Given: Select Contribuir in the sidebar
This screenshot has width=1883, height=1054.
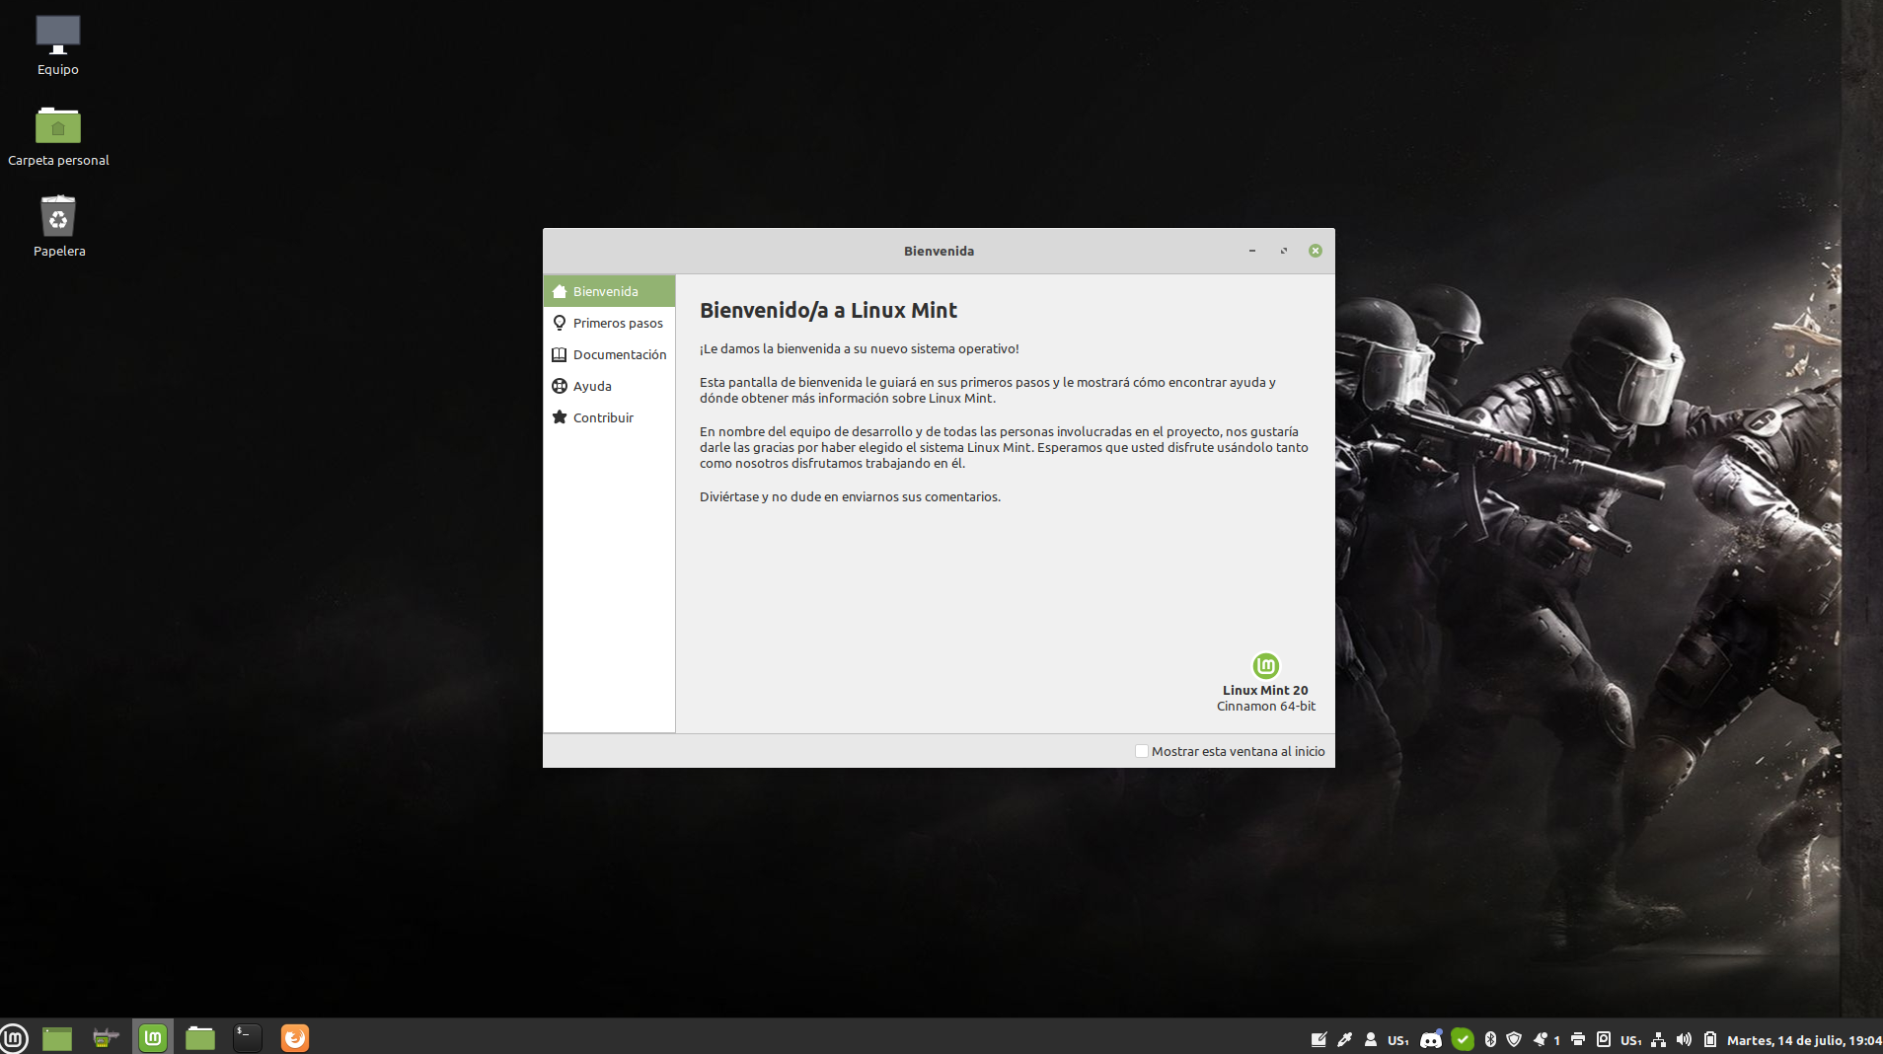Looking at the screenshot, I should (603, 417).
